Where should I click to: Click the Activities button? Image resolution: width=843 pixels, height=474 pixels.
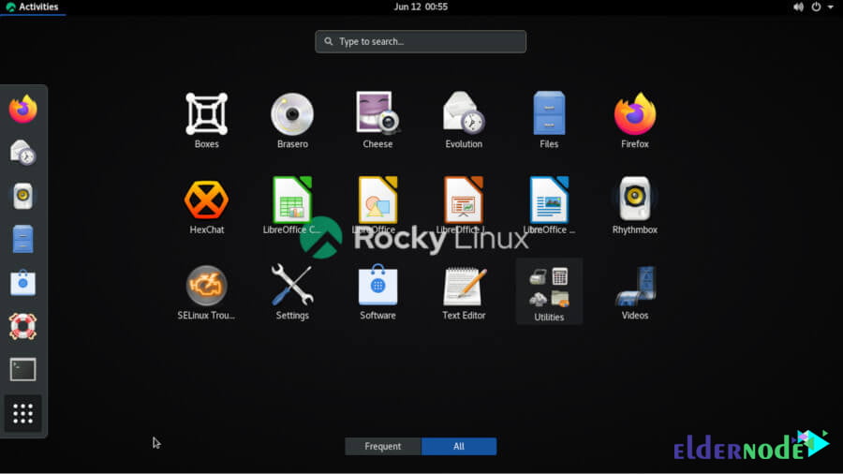(32, 7)
